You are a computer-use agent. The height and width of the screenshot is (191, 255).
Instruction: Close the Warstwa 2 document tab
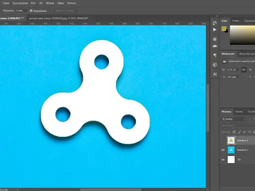click(x=23, y=18)
